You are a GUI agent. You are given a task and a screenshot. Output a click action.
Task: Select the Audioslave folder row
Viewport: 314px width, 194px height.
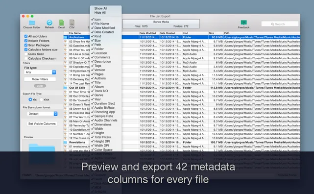pos(182,37)
